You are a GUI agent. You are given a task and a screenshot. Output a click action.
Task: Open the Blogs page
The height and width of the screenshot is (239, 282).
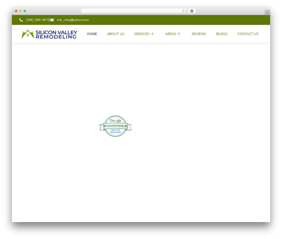(222, 34)
